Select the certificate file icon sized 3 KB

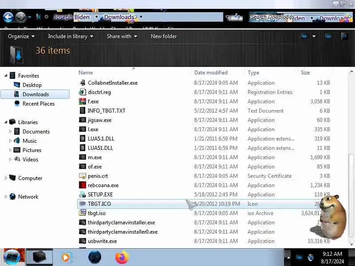click(x=83, y=176)
